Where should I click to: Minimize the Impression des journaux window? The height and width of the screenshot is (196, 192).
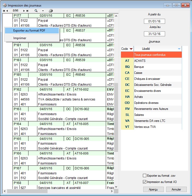pos(168,5)
